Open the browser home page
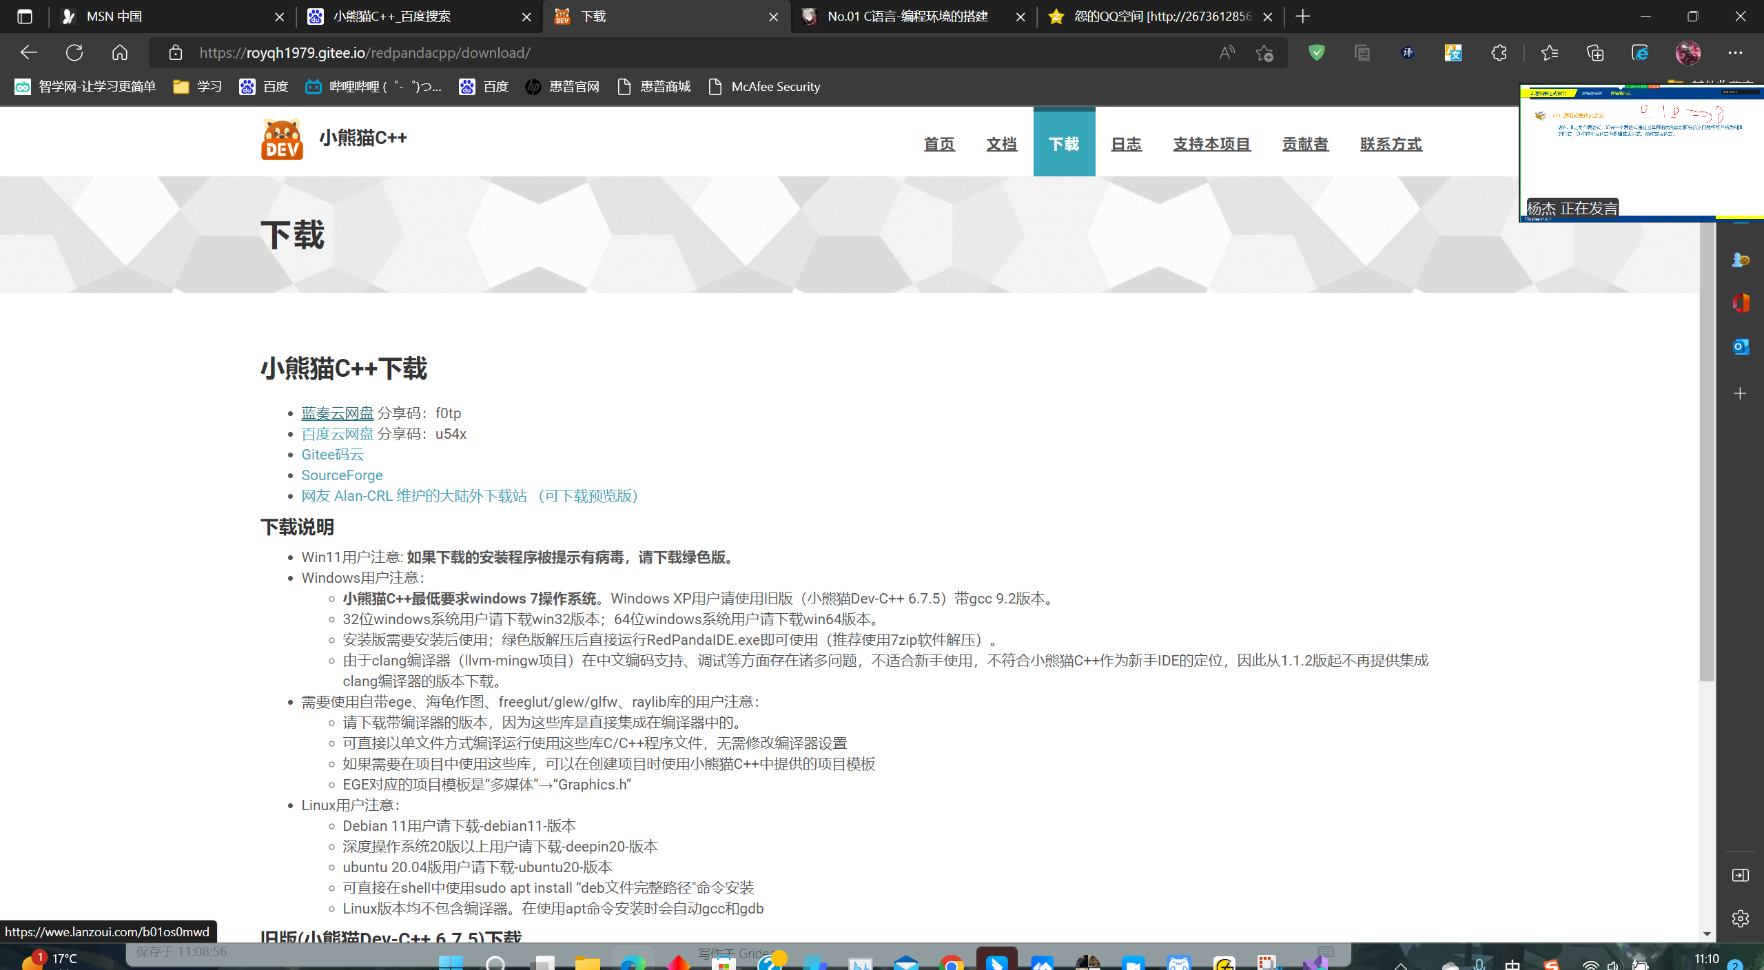This screenshot has height=970, width=1764. point(120,52)
